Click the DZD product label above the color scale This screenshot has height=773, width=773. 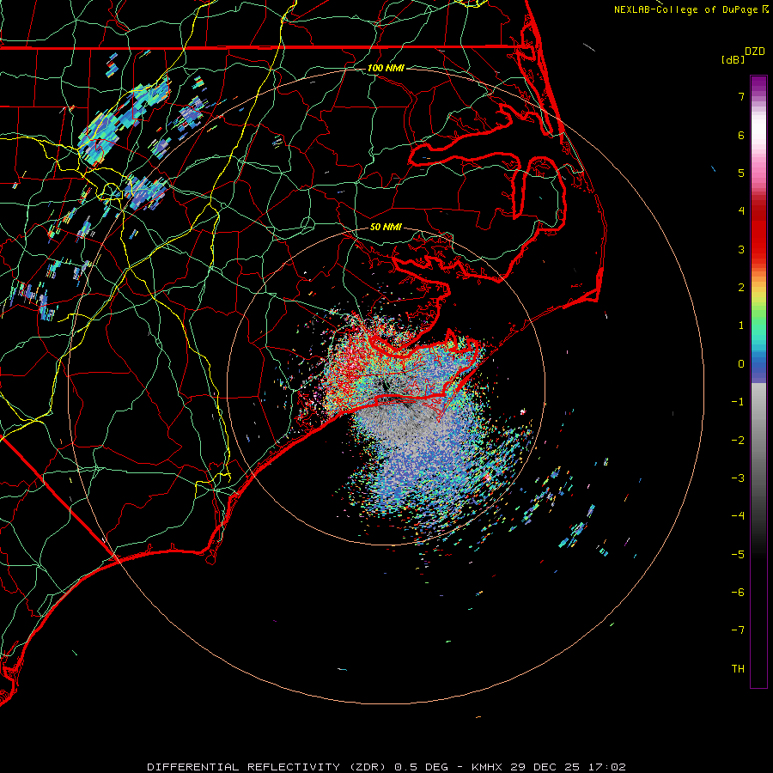pos(755,52)
